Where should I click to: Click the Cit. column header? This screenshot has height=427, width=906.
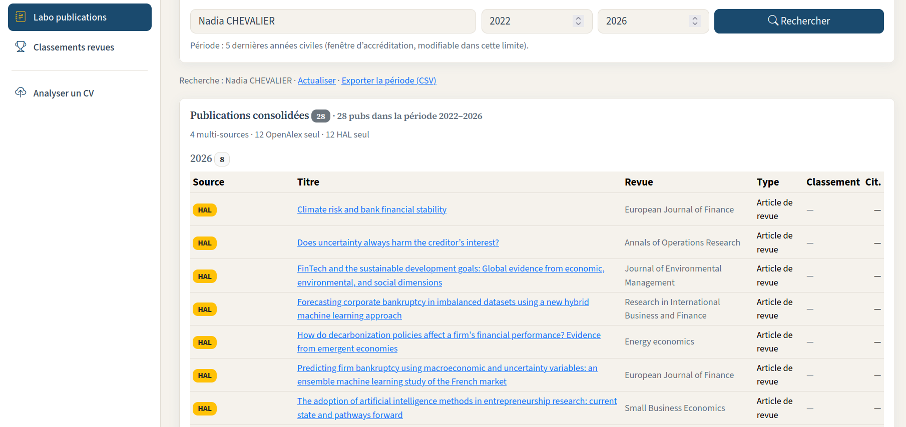coord(873,182)
